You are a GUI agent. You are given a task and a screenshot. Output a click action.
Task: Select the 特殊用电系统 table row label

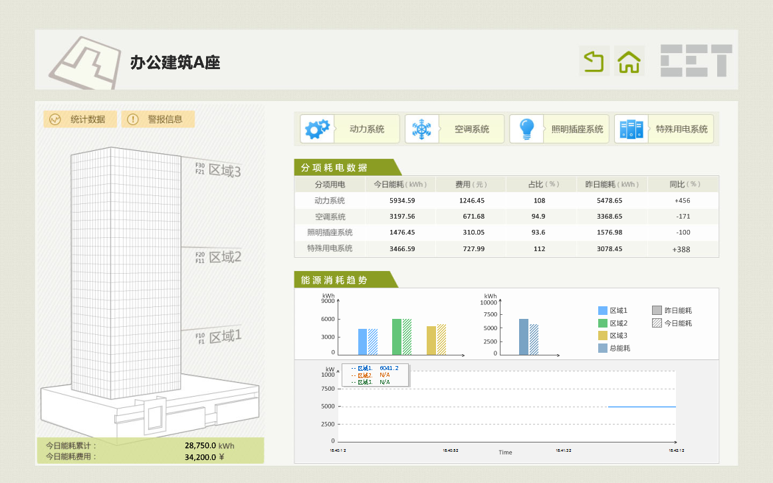(x=330, y=248)
